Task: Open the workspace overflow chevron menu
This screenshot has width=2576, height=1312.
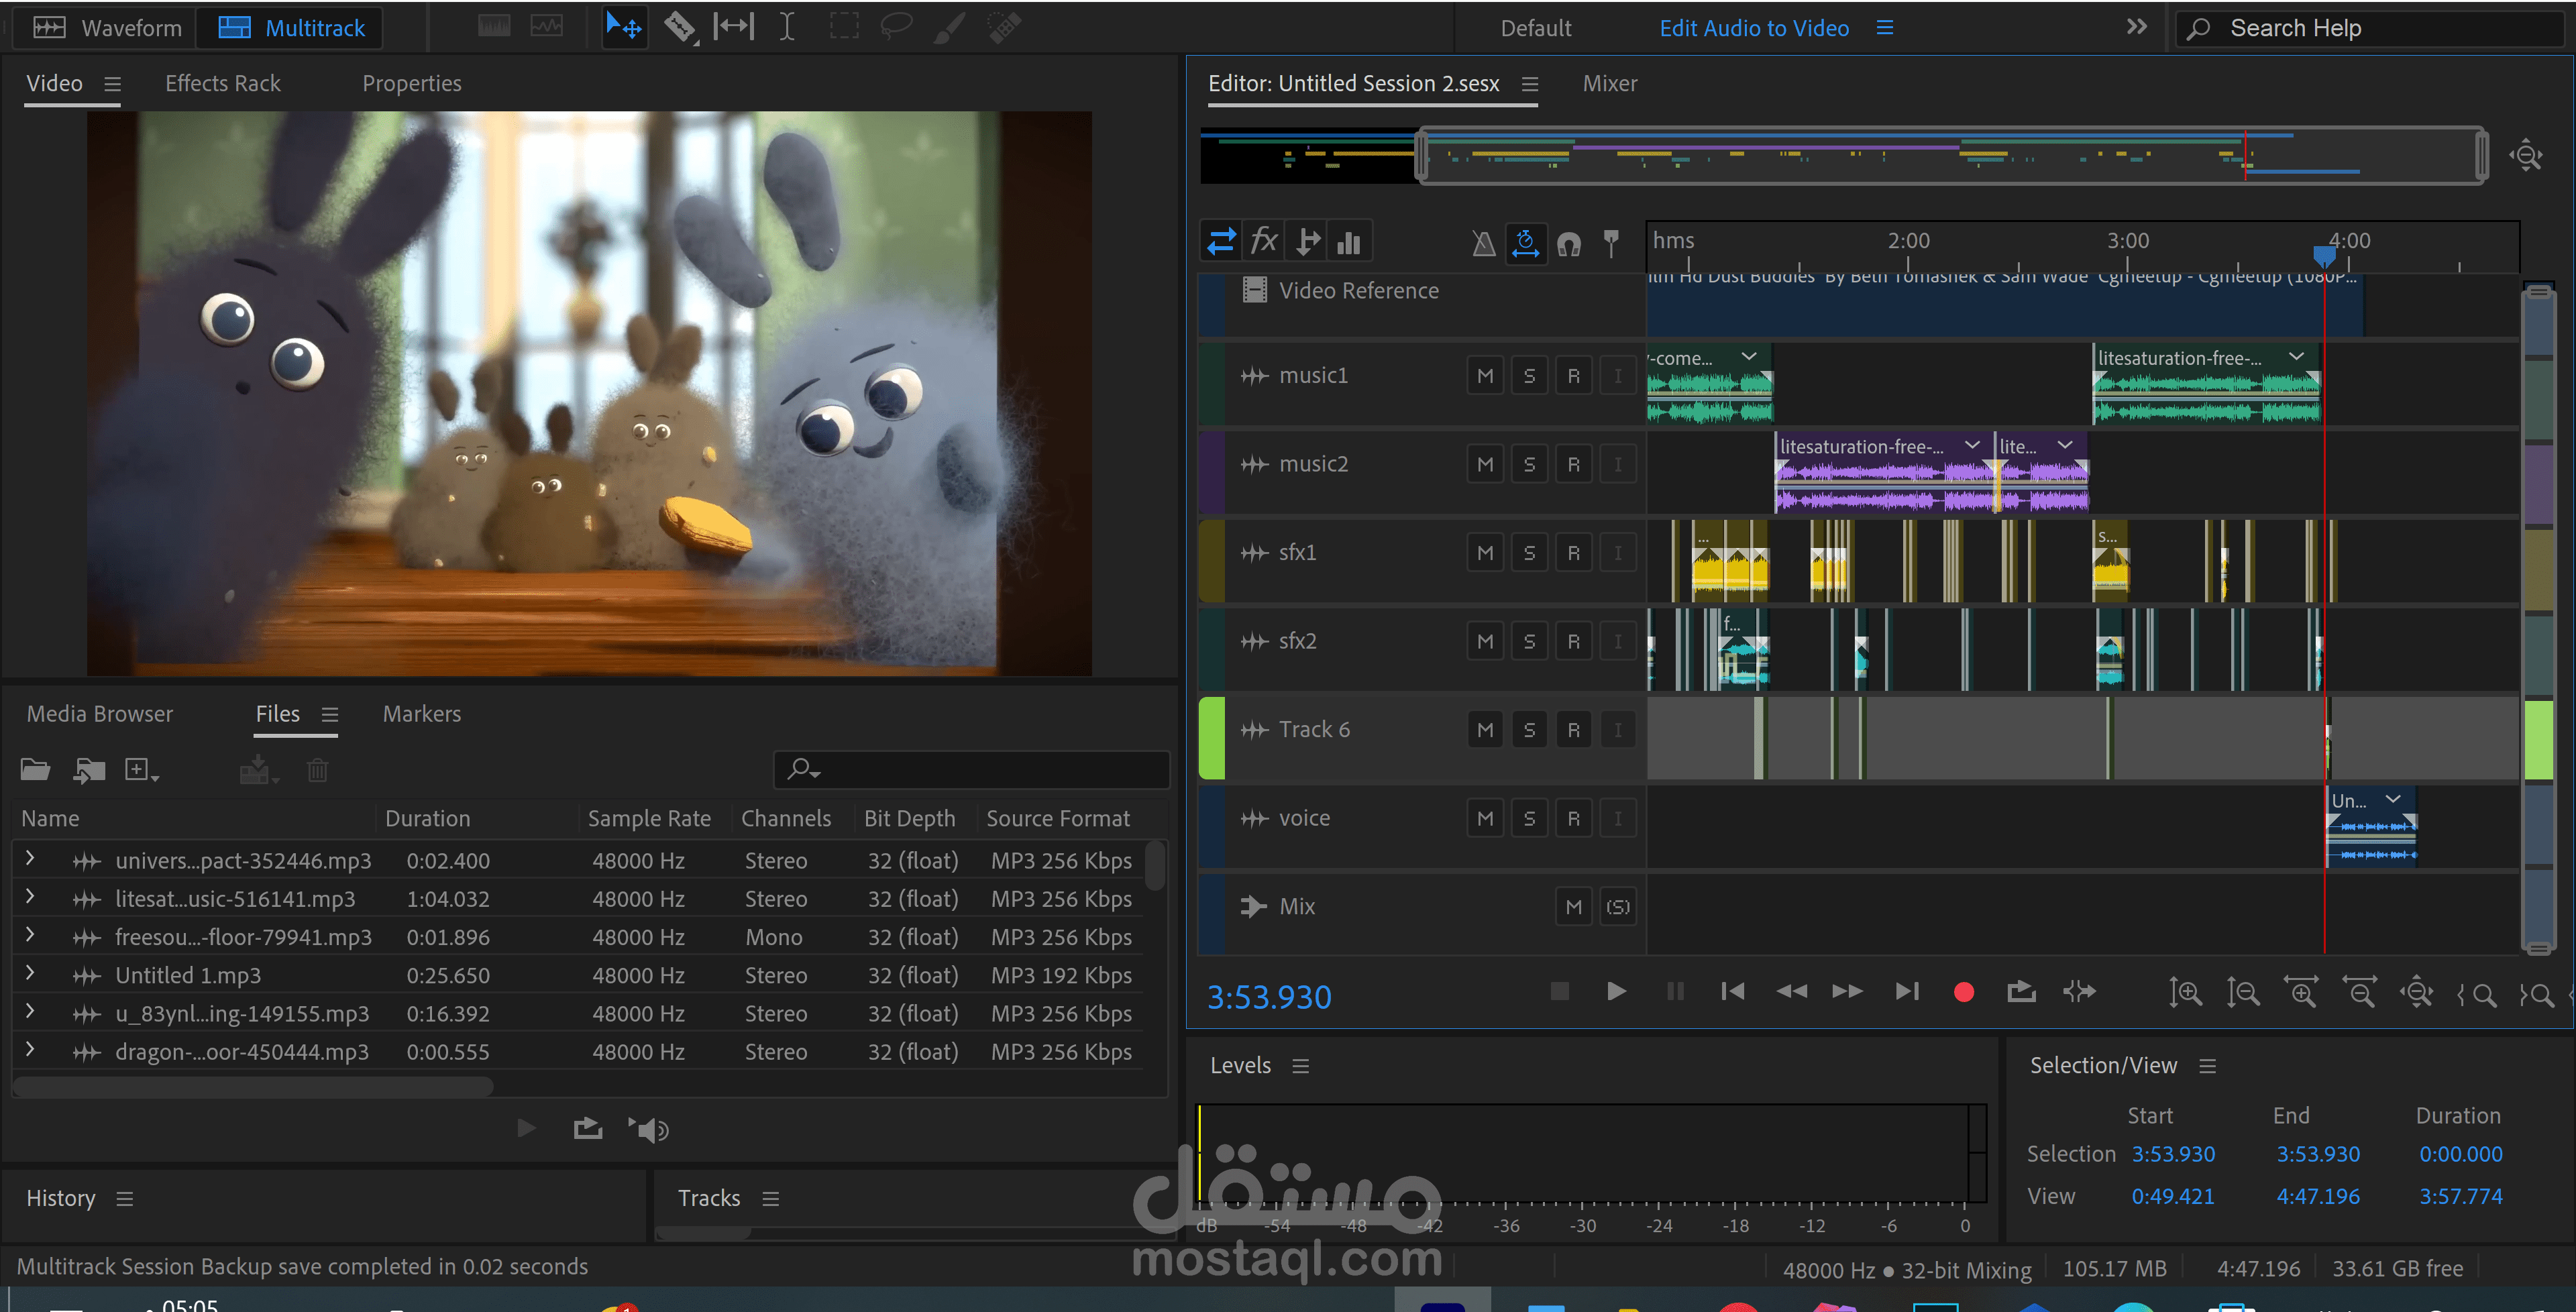Action: coord(2137,26)
